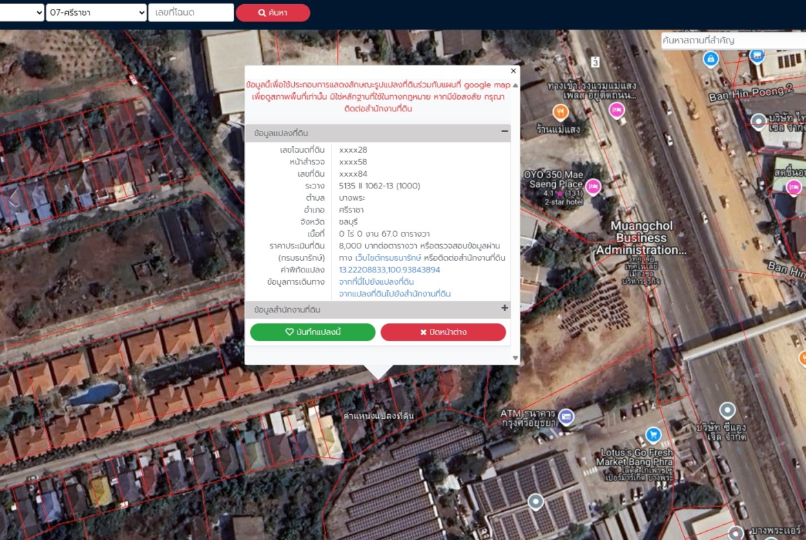806x540 pixels.
Task: Close the popup with the X icon
Action: (x=513, y=71)
